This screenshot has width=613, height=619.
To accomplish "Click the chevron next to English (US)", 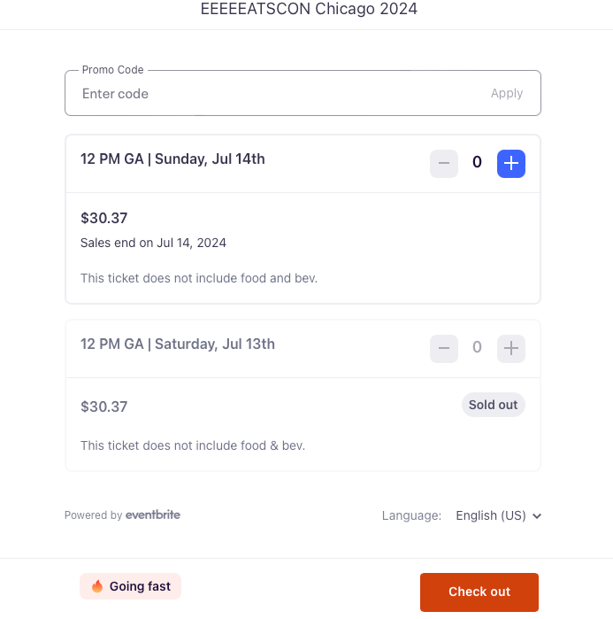I will point(537,516).
